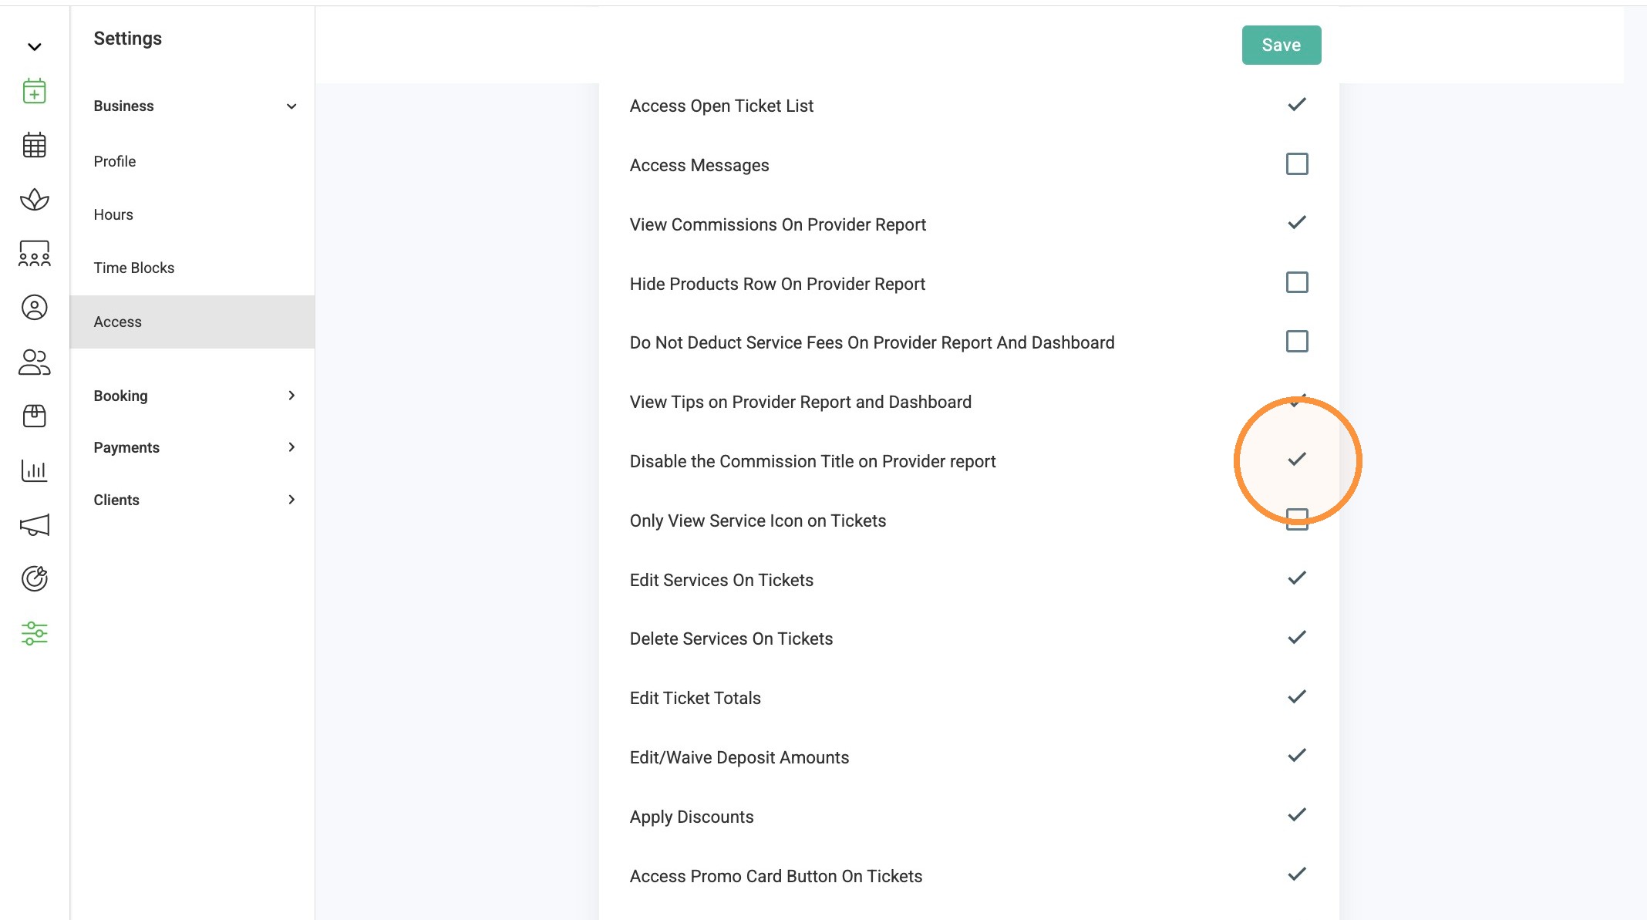Open the new appointment calendar-plus icon

click(x=34, y=91)
